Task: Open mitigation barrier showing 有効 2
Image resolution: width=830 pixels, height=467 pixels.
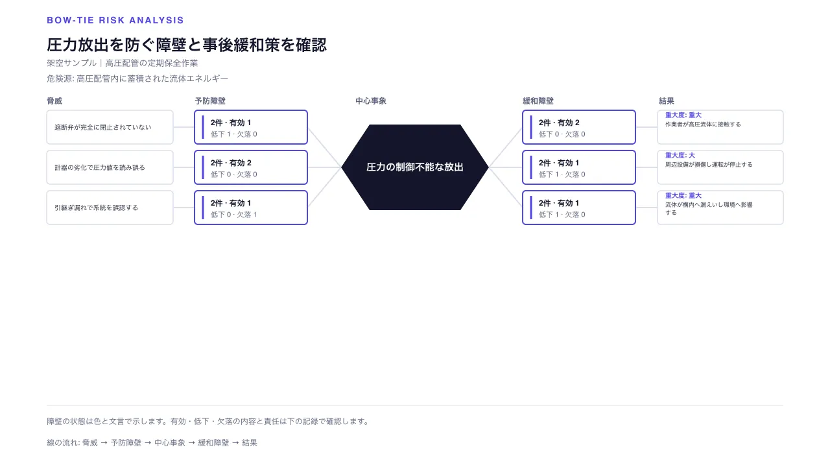Action: coord(579,127)
